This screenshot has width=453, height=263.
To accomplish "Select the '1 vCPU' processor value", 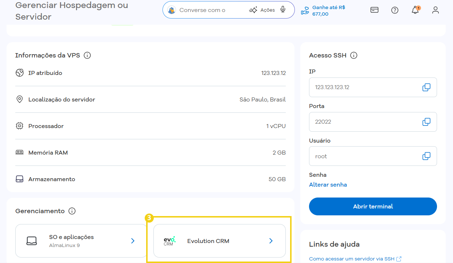I will pos(276,126).
